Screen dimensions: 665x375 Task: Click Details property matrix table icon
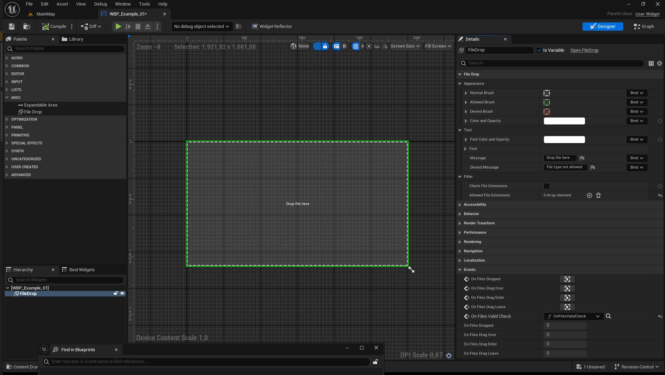651,63
